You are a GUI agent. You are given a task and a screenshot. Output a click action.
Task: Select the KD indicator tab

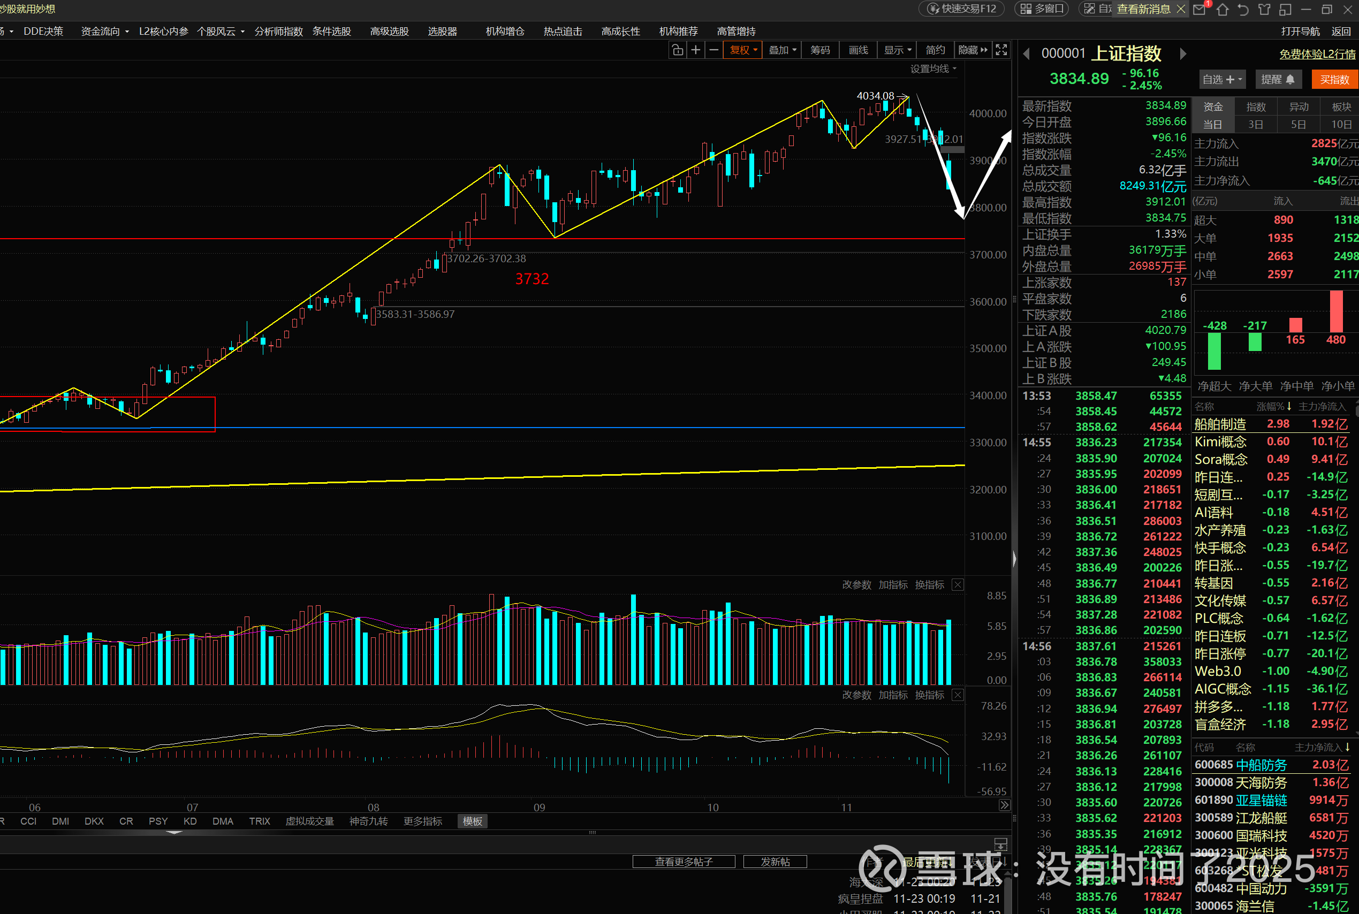(190, 821)
